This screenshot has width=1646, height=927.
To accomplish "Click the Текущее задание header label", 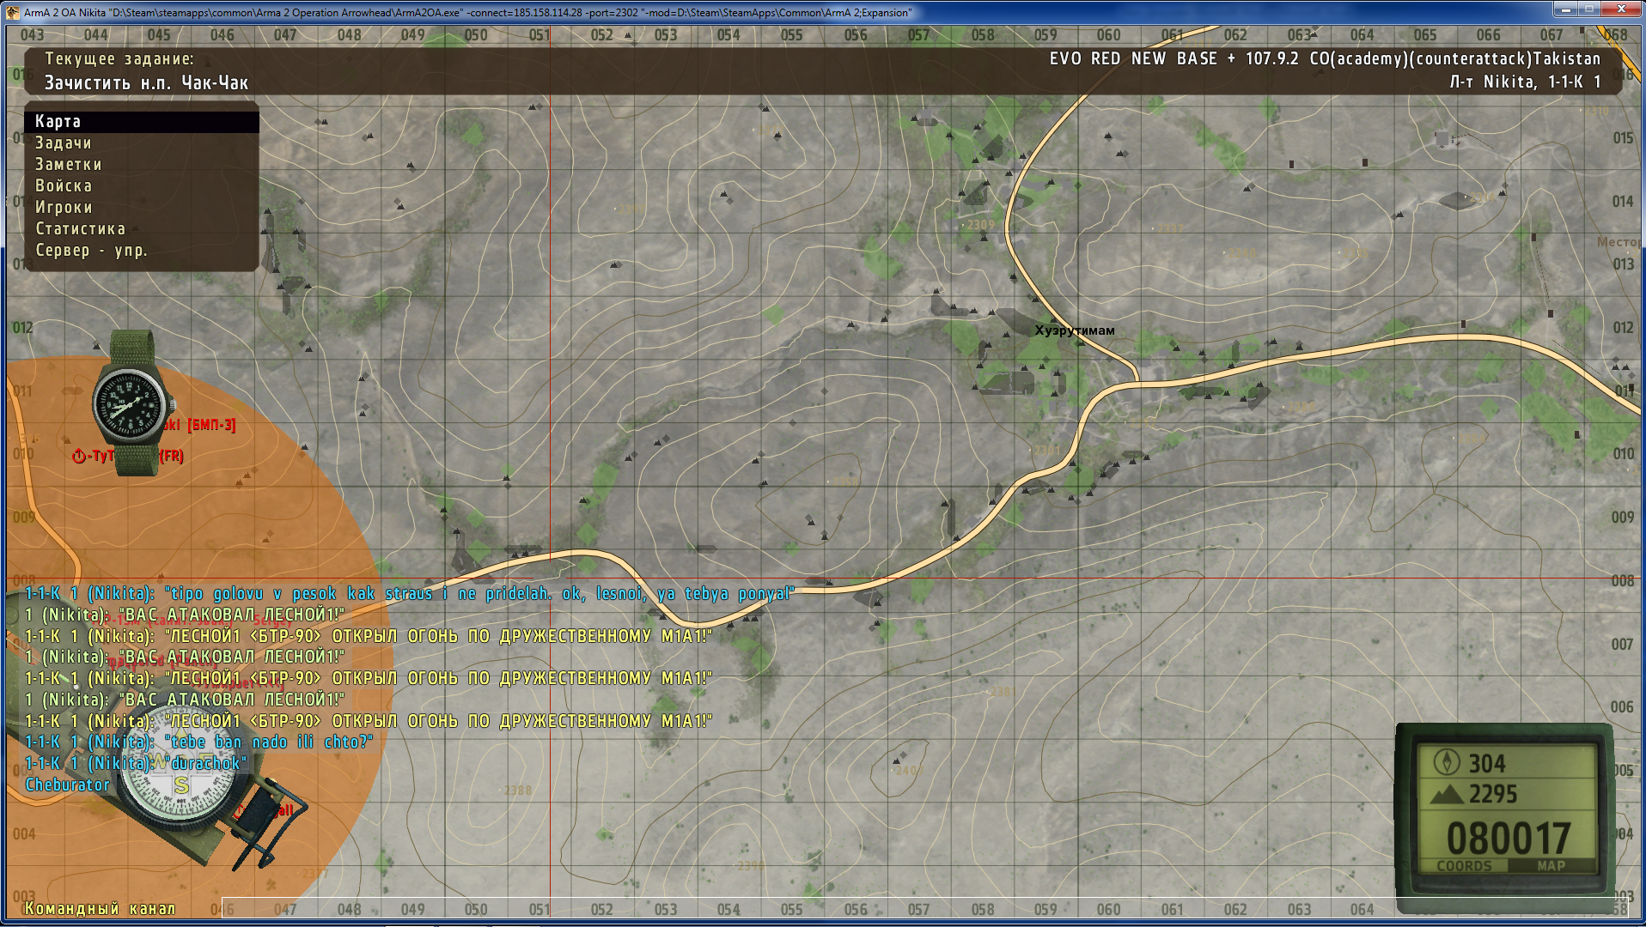I will (119, 59).
